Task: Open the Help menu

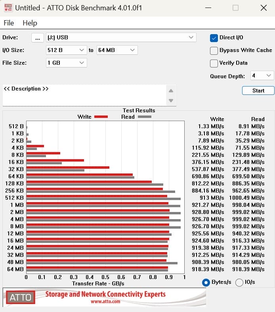Action: (30, 23)
